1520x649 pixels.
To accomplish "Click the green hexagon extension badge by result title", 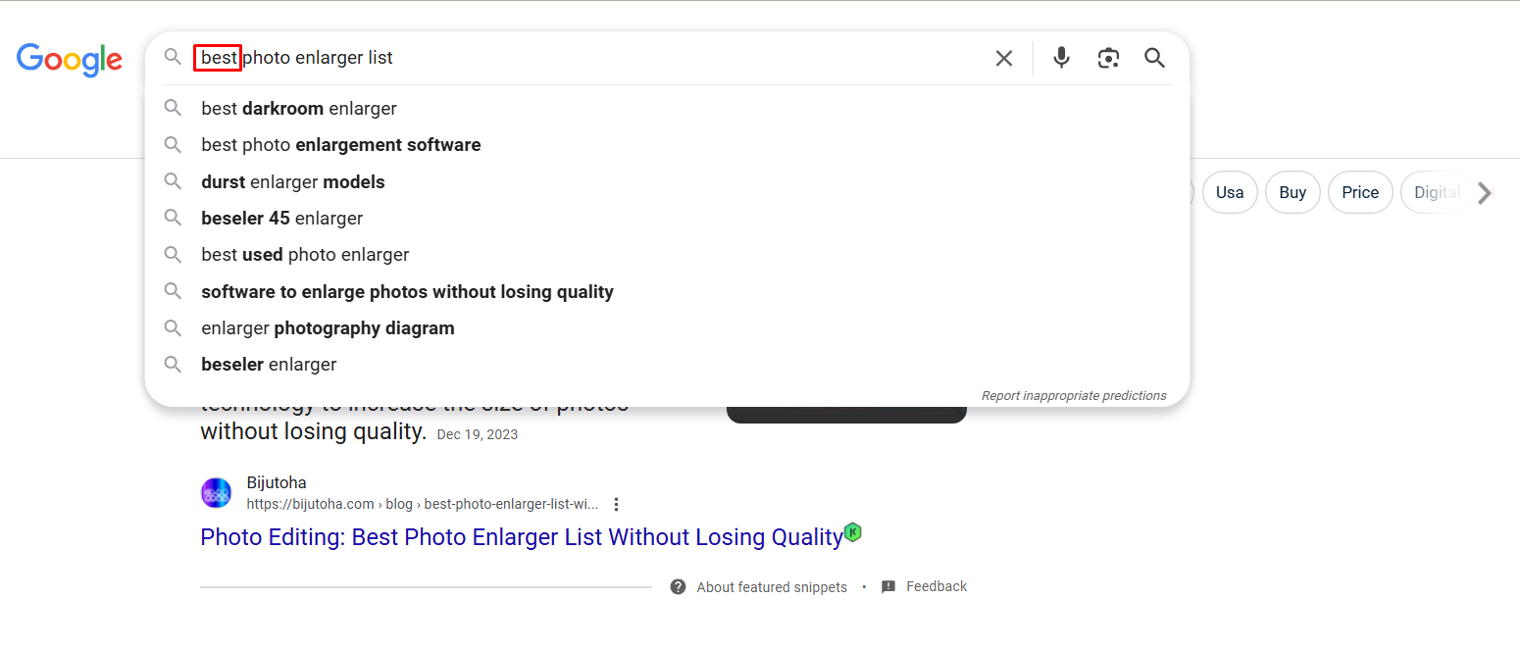I will click(x=853, y=532).
